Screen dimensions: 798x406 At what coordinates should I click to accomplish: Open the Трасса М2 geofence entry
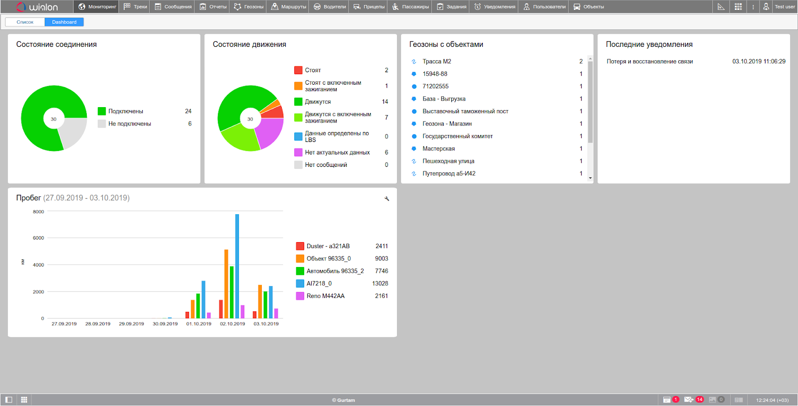(x=436, y=61)
